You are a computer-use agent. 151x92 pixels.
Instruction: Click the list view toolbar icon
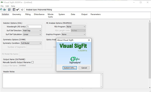tap(14, 10)
